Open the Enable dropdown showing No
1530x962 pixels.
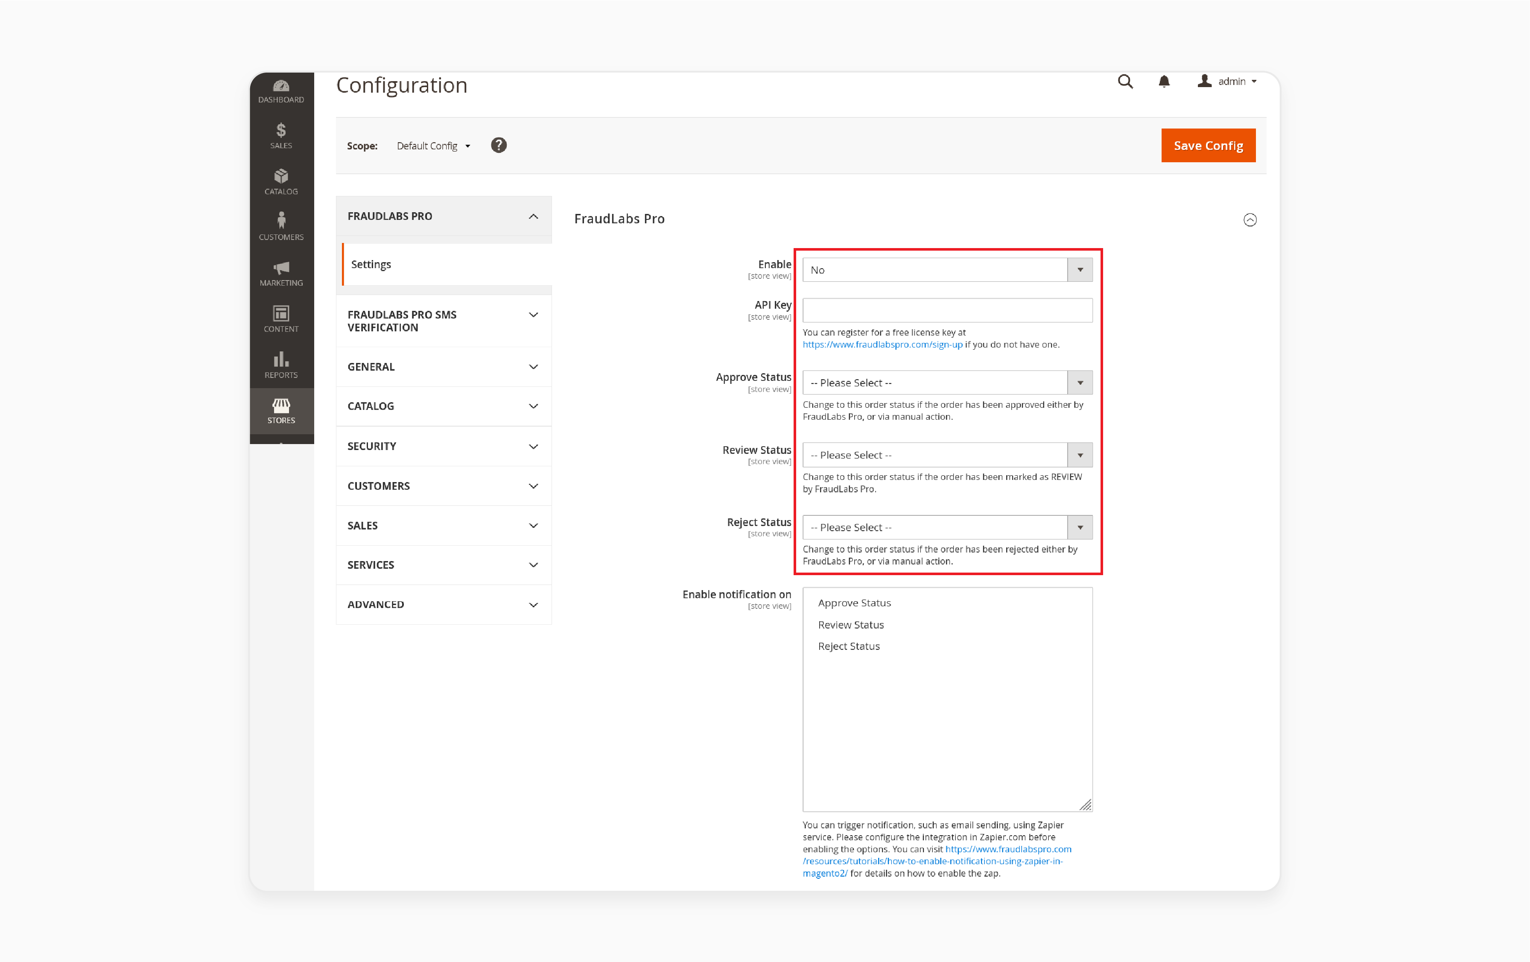pyautogui.click(x=947, y=270)
